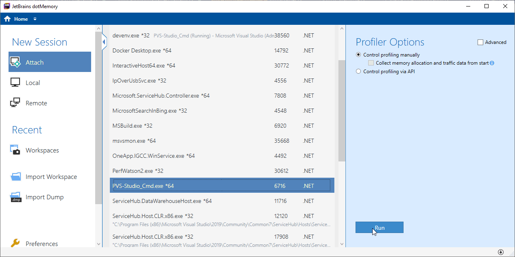Select the Docker Desktop.exe *64 process
The height and width of the screenshot is (257, 515).
pyautogui.click(x=222, y=50)
